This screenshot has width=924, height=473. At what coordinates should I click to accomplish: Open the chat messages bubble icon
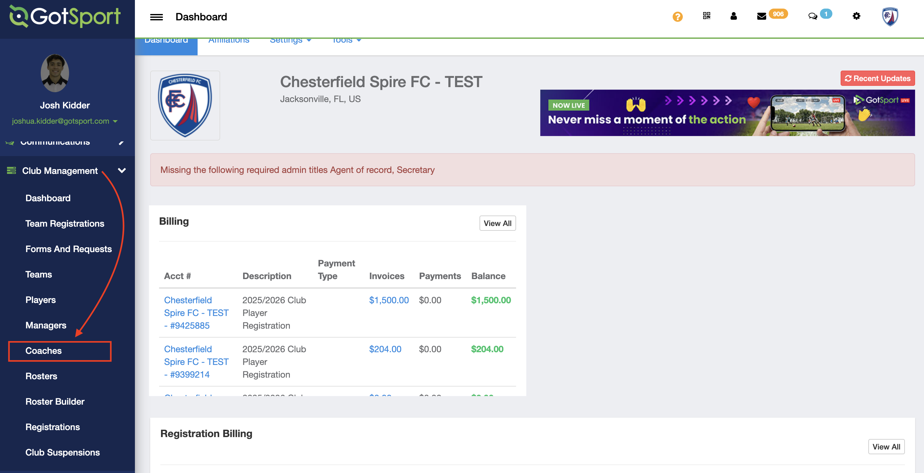click(x=812, y=16)
